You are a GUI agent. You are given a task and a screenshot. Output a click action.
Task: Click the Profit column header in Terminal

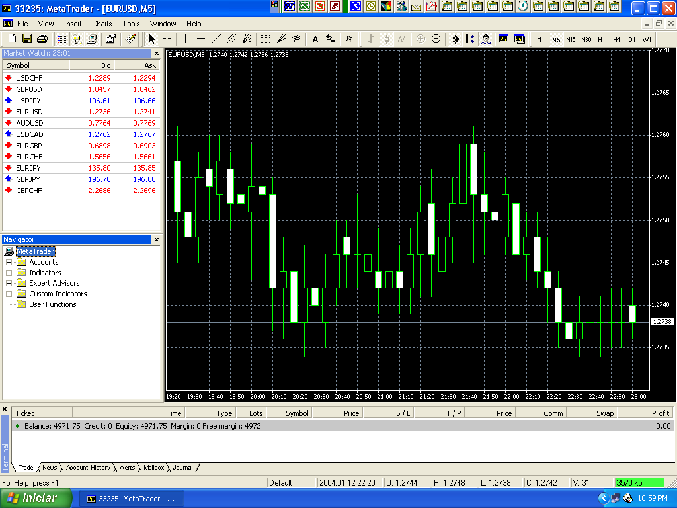[645, 413]
